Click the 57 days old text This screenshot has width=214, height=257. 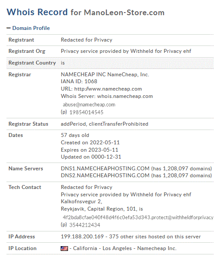point(75,135)
